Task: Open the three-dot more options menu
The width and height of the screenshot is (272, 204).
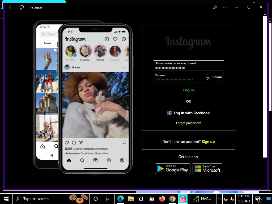Action: [x=225, y=7]
